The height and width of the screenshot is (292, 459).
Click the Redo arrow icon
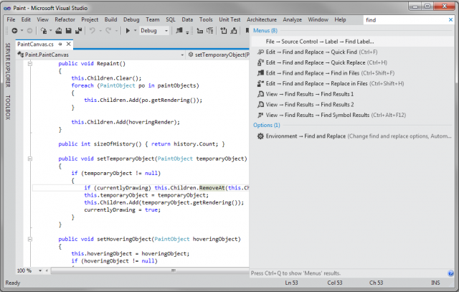tap(108, 30)
